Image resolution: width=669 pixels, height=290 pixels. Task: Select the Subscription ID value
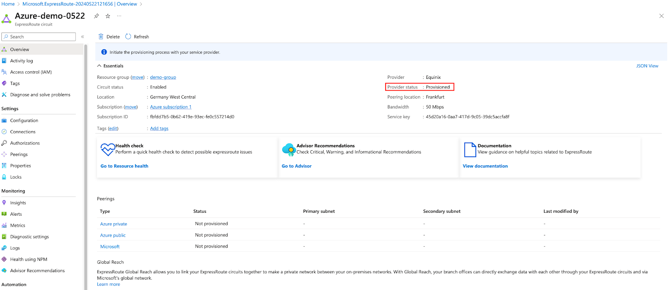click(192, 117)
